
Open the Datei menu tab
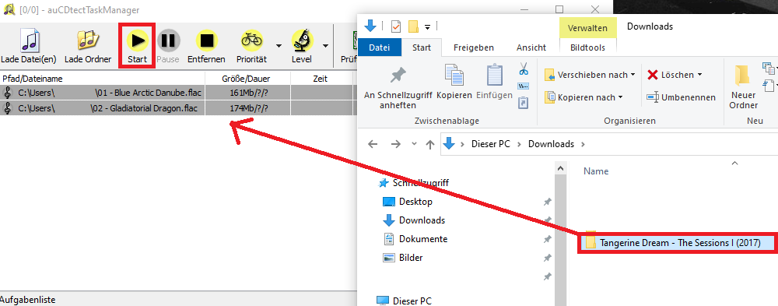click(380, 47)
